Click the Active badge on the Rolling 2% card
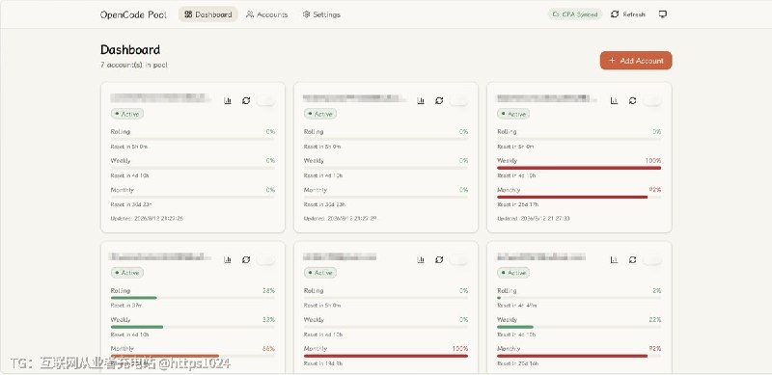The height and width of the screenshot is (375, 772). click(513, 273)
